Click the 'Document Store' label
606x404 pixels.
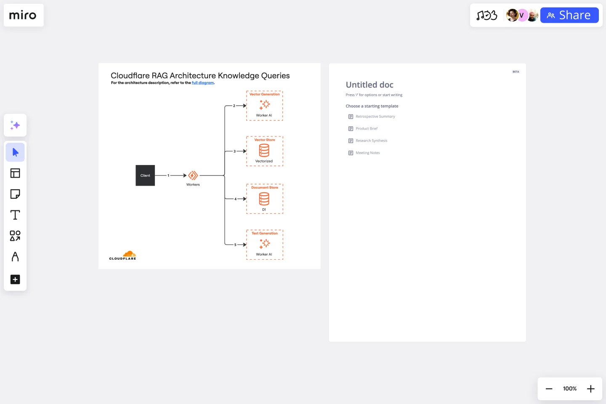[265, 188]
